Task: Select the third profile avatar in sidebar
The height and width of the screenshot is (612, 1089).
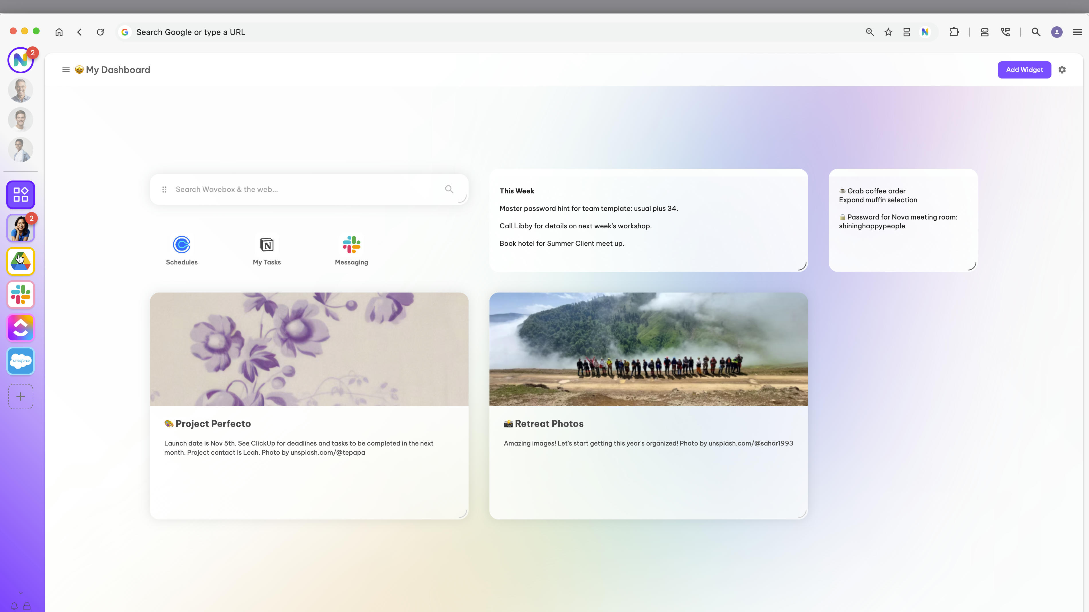Action: 21,150
